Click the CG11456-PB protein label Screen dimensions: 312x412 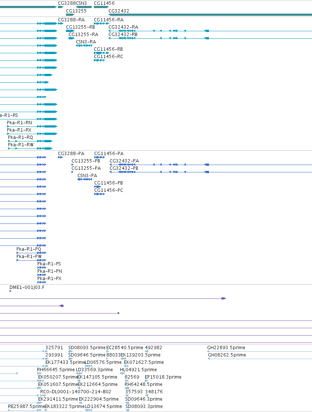[109, 183]
